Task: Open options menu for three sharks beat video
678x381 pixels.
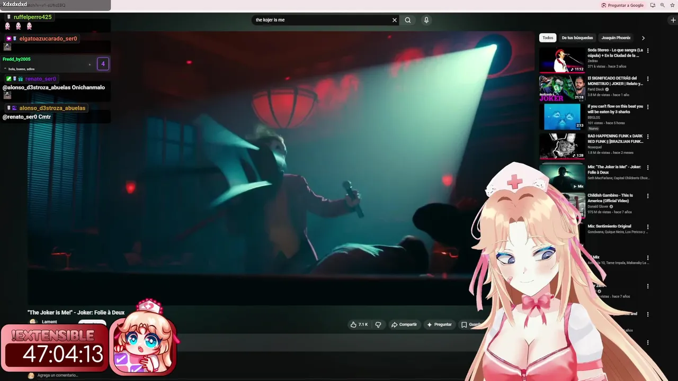Action: (647, 107)
